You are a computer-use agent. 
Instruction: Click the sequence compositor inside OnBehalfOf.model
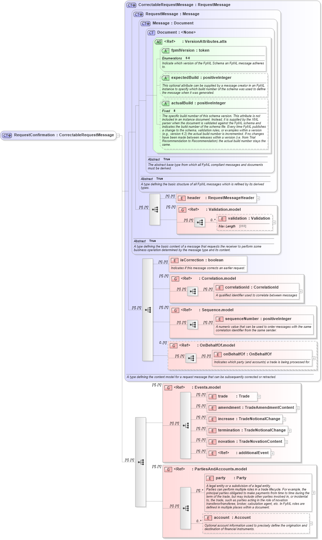pos(191,358)
